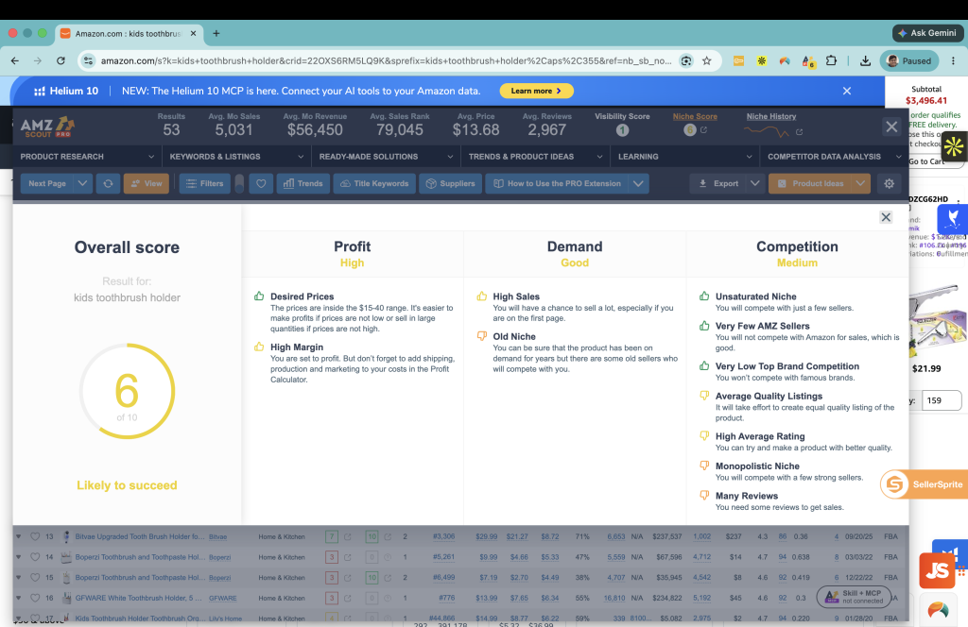Image resolution: width=968 pixels, height=627 pixels.
Task: Open AMZScout settings gear icon
Action: [889, 183]
